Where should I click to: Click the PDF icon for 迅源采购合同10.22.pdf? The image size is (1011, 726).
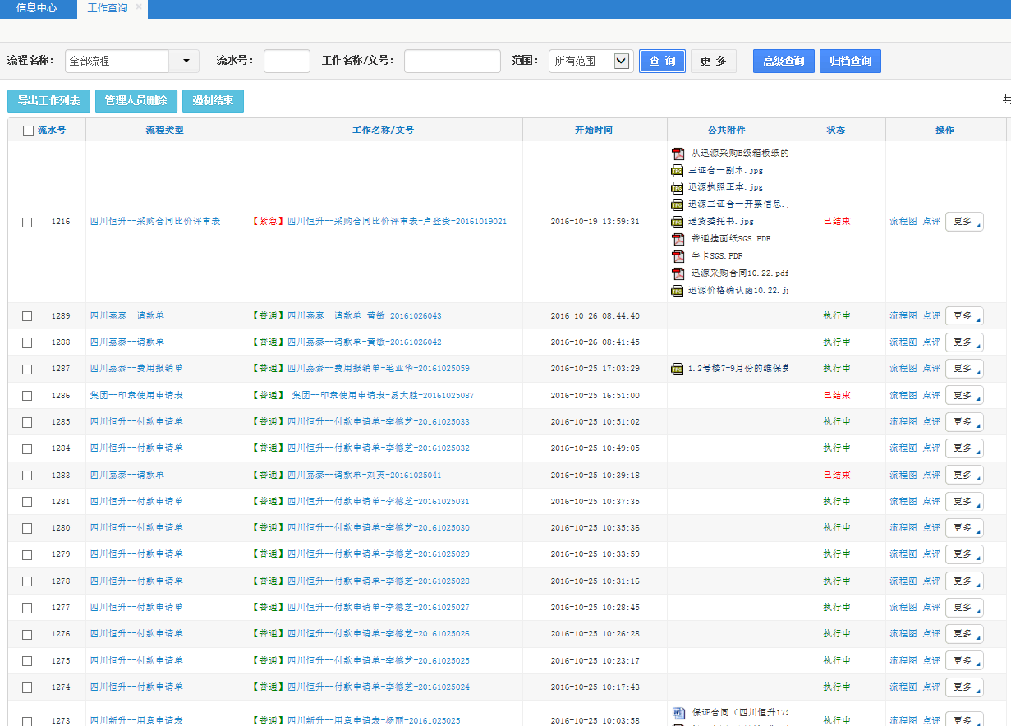(x=678, y=273)
